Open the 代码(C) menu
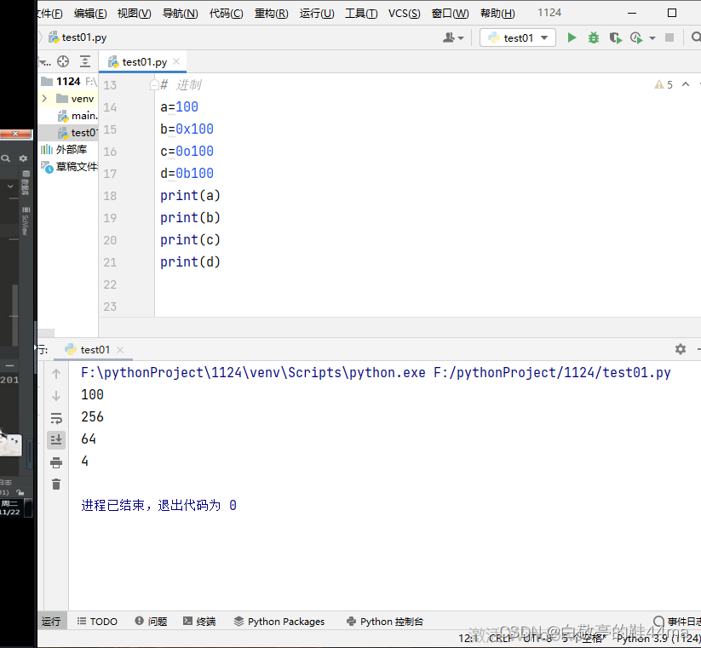 pos(227,14)
